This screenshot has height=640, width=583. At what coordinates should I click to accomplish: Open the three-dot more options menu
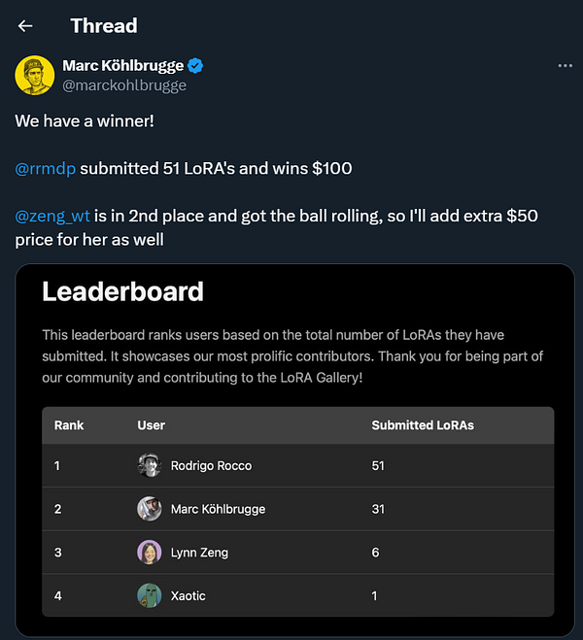pos(566,66)
